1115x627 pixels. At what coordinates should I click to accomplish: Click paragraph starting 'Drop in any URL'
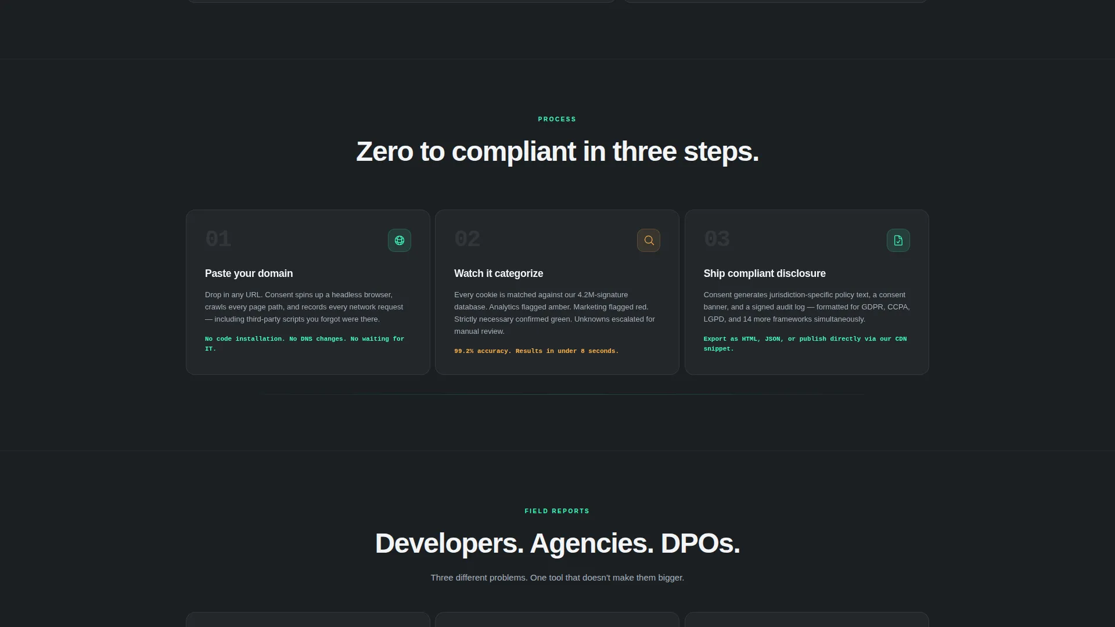click(x=304, y=307)
